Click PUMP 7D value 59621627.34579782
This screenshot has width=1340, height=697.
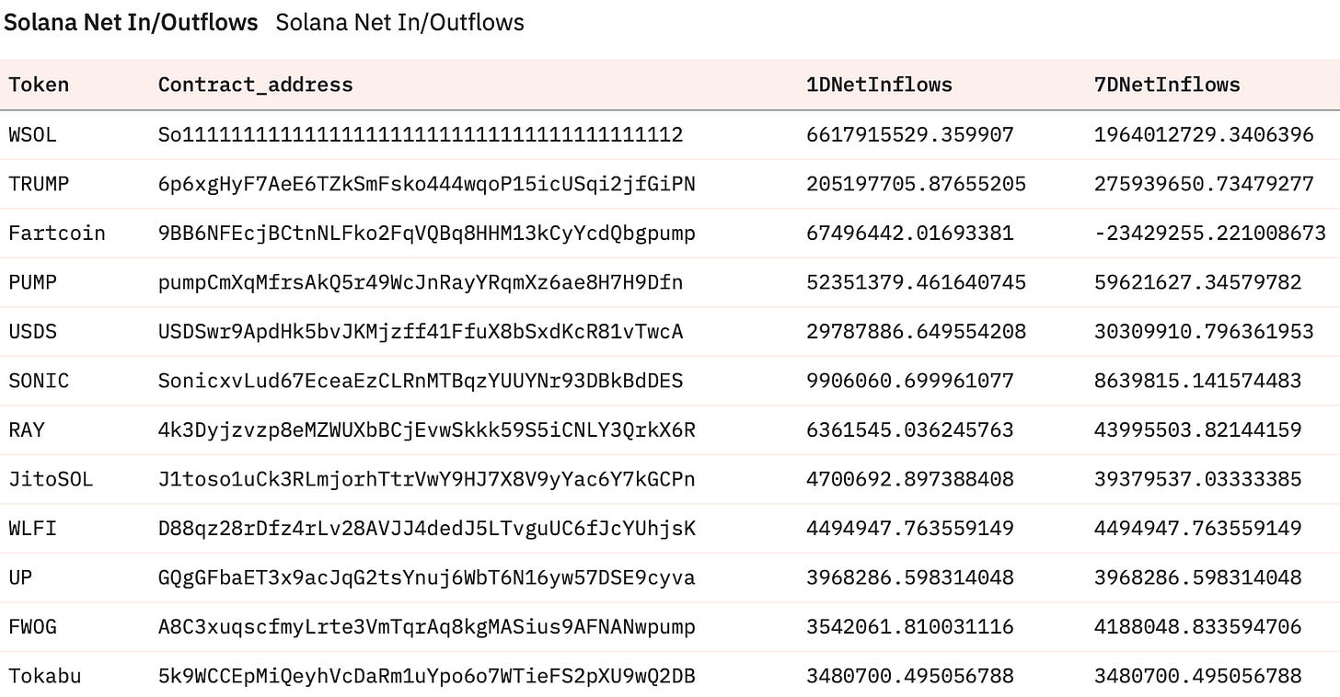1198,282
